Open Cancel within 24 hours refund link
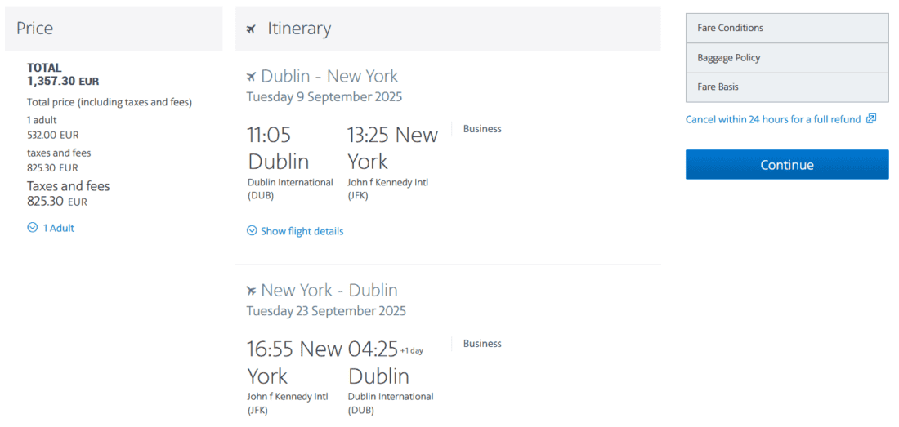899x427 pixels. pos(773,119)
